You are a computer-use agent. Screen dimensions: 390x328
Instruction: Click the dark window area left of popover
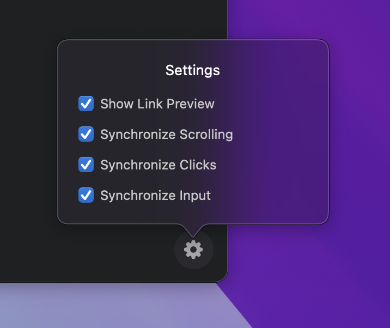coord(27,136)
